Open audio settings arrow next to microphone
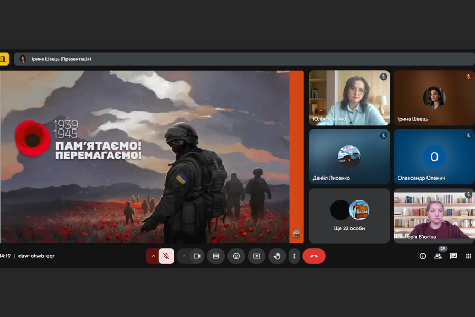The width and height of the screenshot is (475, 317). point(153,256)
